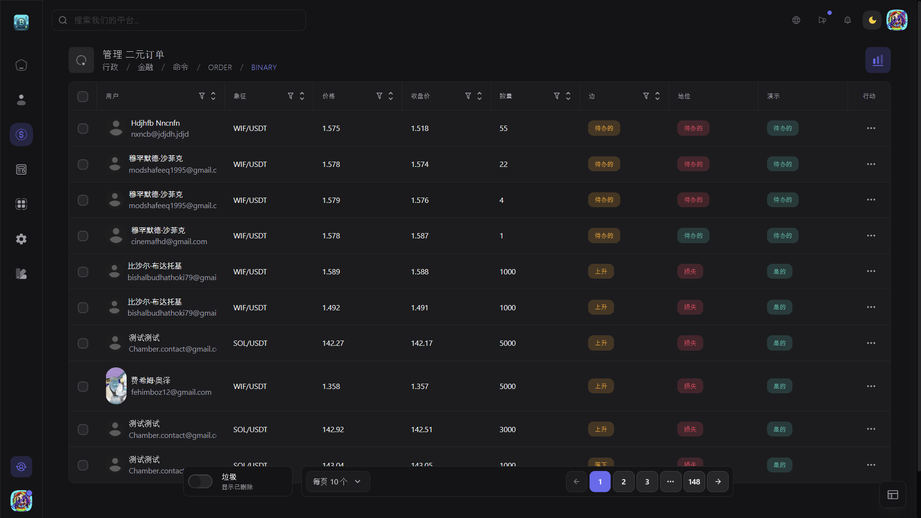Jump to page 148

pyautogui.click(x=694, y=482)
